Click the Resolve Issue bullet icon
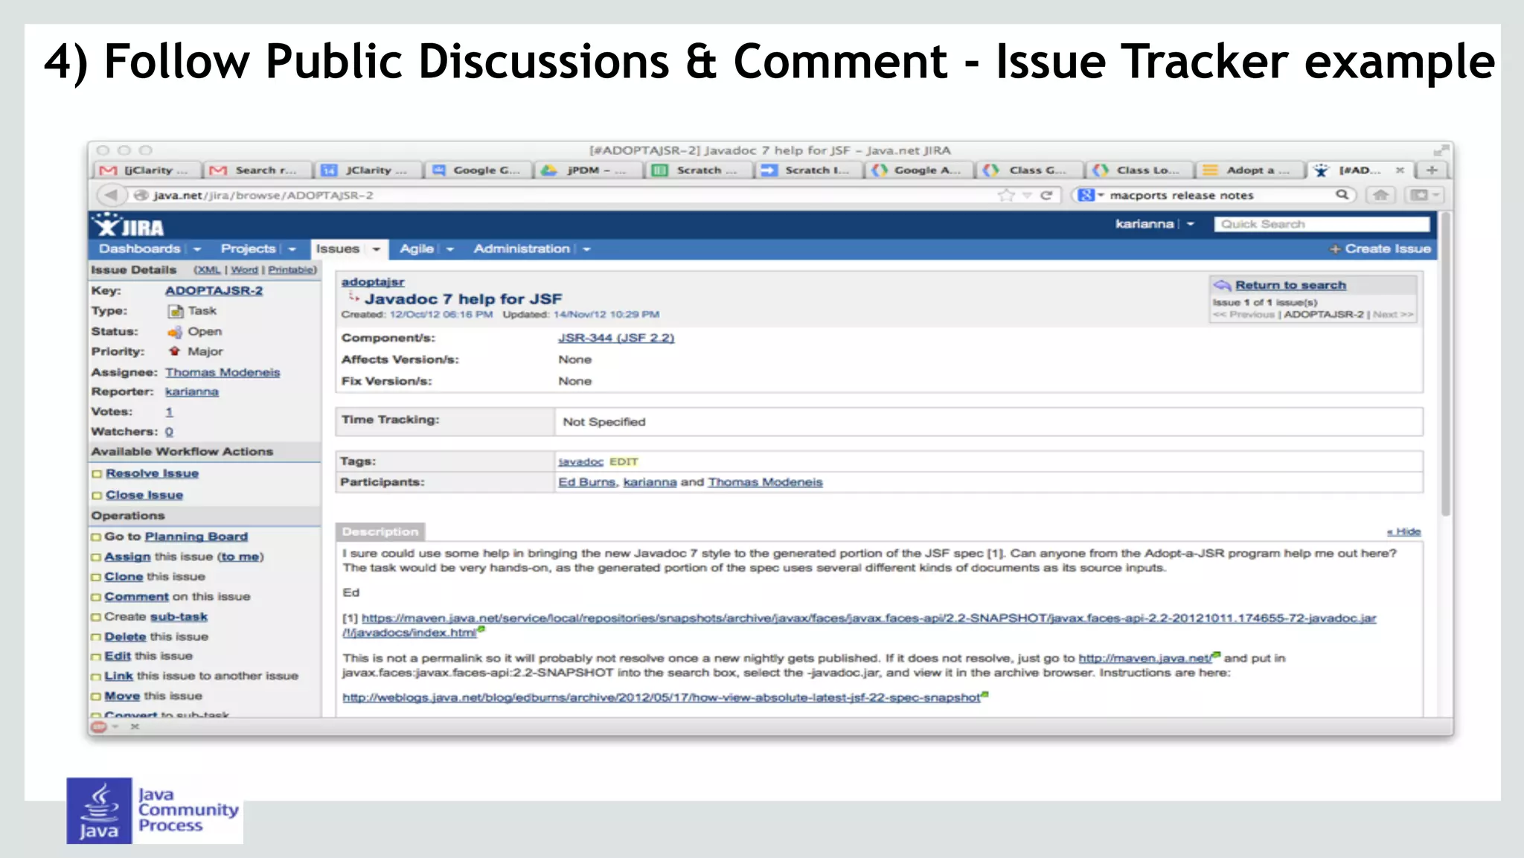The image size is (1524, 858). (x=97, y=474)
